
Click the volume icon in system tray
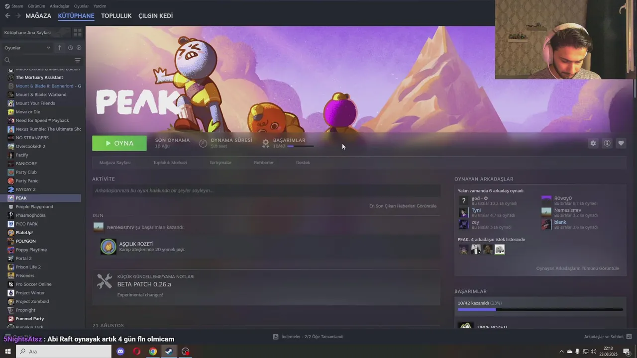pyautogui.click(x=593, y=352)
